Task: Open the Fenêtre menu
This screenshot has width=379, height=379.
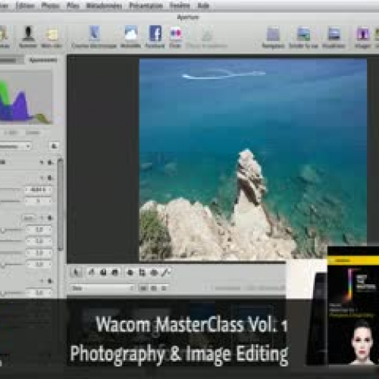Action: 180,5
